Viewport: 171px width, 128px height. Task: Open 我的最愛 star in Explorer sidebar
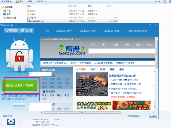(3, 7)
